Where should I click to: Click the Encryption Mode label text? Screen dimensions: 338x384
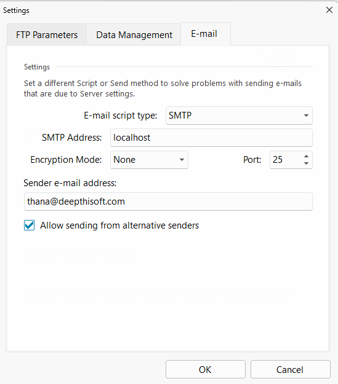click(66, 160)
